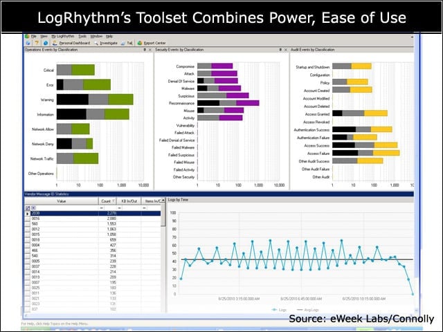Click the current row arrow indicator

tap(28, 214)
